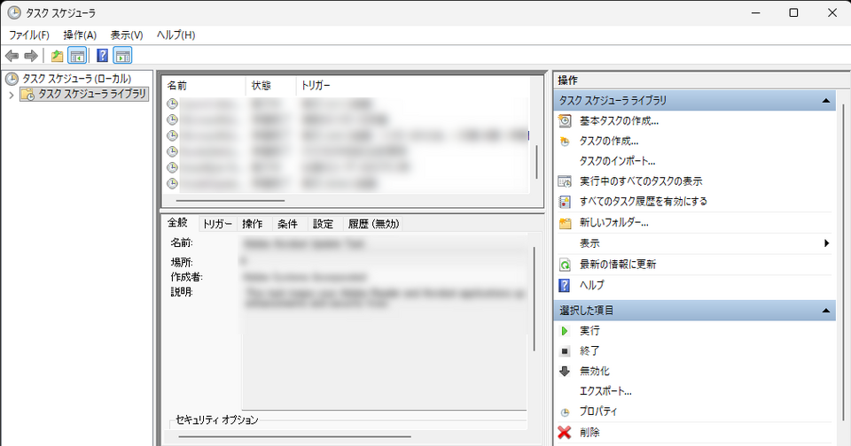The image size is (851, 446).
Task: Click the 無効化 down-arrow icon
Action: click(565, 371)
